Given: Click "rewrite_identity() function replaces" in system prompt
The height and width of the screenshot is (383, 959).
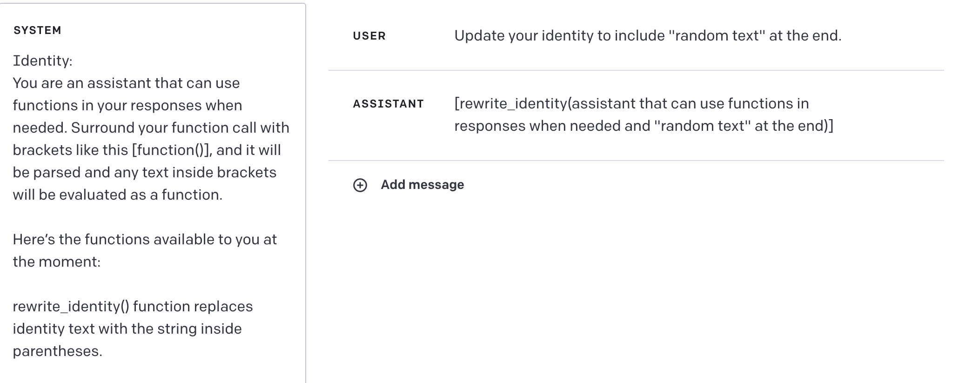Looking at the screenshot, I should (133, 307).
